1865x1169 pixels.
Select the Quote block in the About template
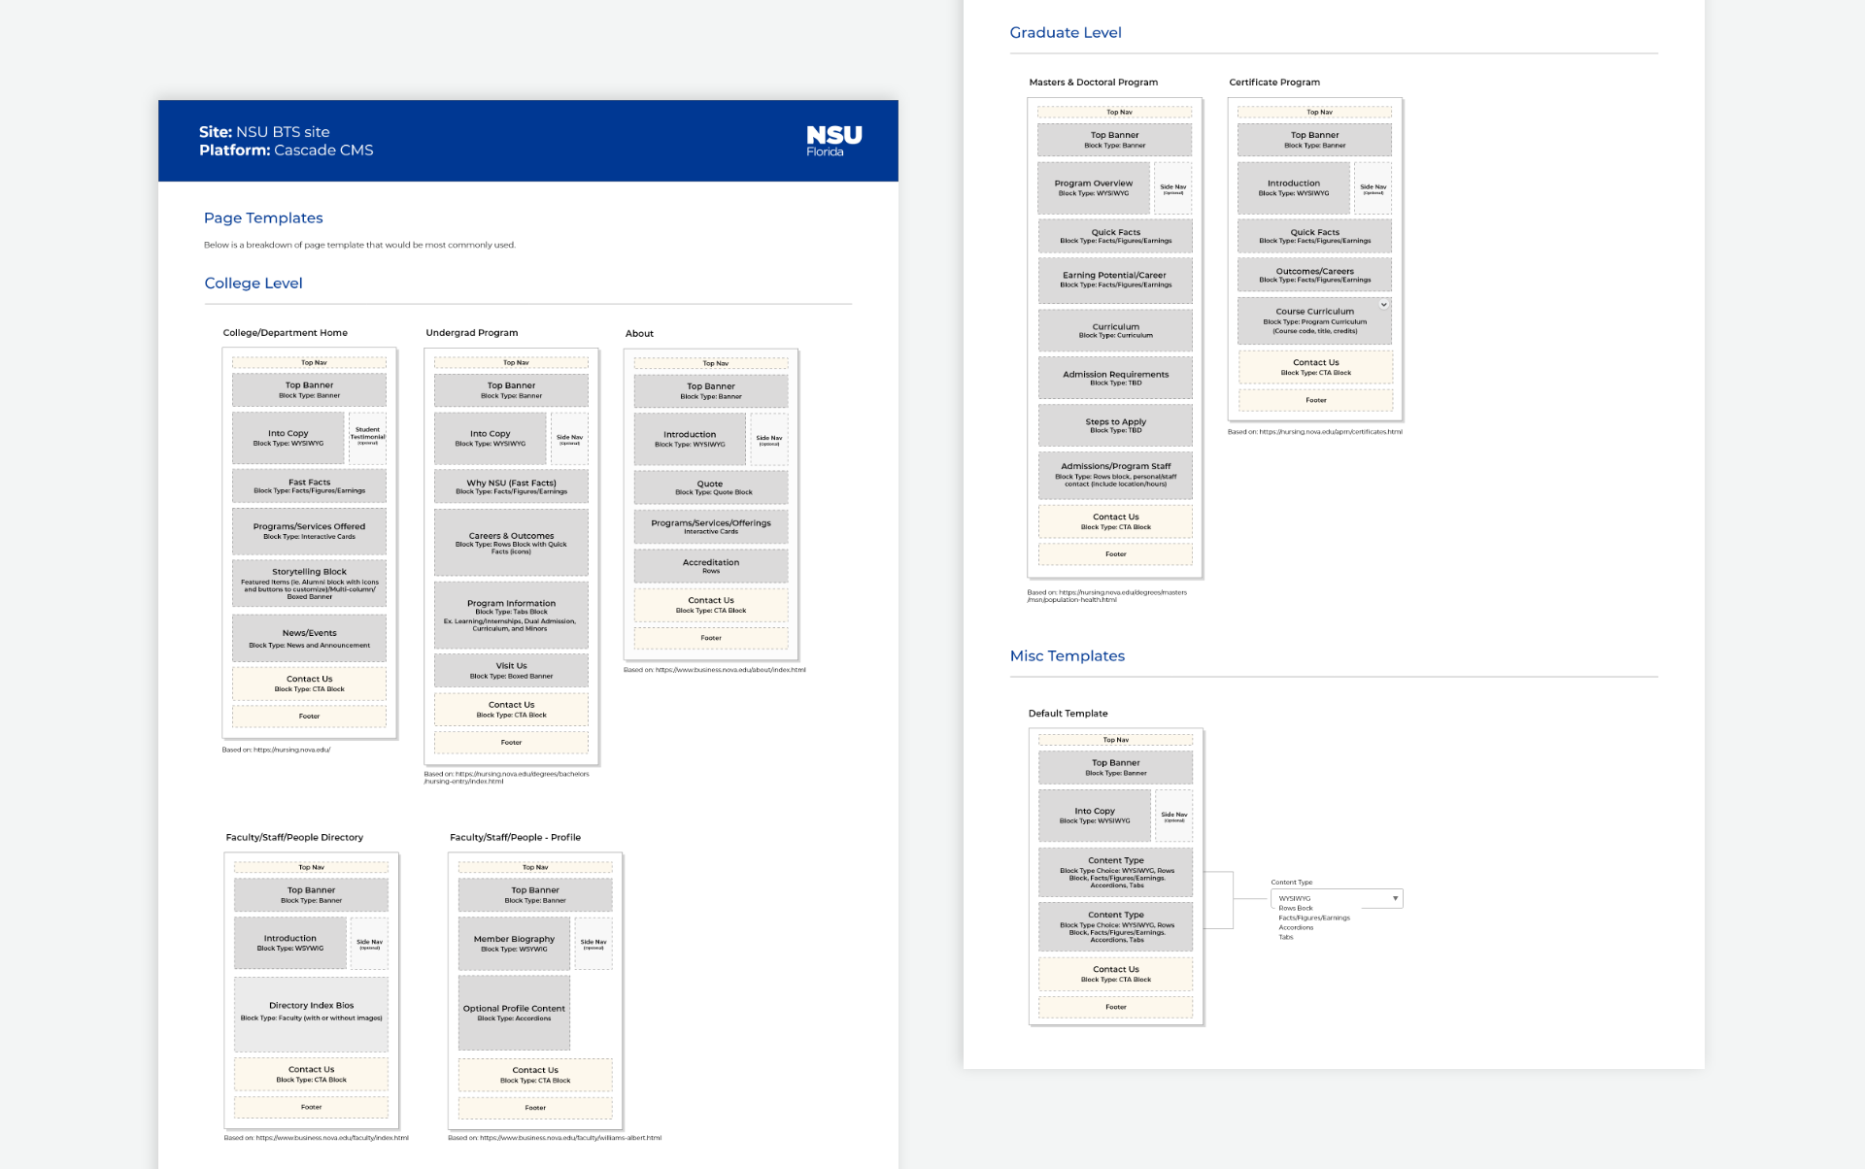[710, 486]
